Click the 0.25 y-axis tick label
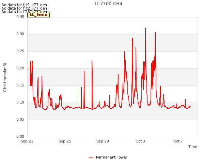 [x=20, y=51]
